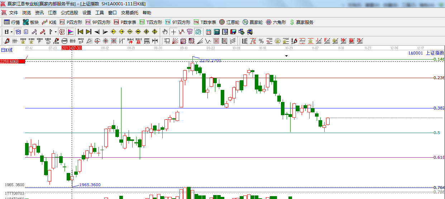Click the calendar icon showing 21
Viewport: 445px width, 199px height.
coord(208,32)
